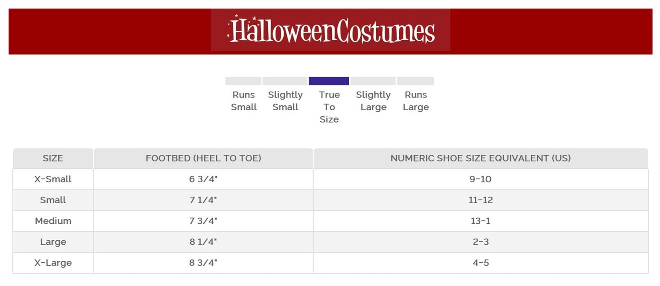
Task: Click the 6 3/4" footbed value
Action: pyautogui.click(x=203, y=179)
